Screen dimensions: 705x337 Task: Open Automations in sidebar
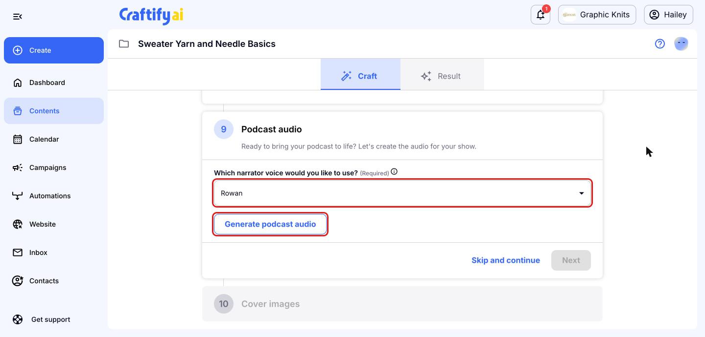tap(54, 196)
